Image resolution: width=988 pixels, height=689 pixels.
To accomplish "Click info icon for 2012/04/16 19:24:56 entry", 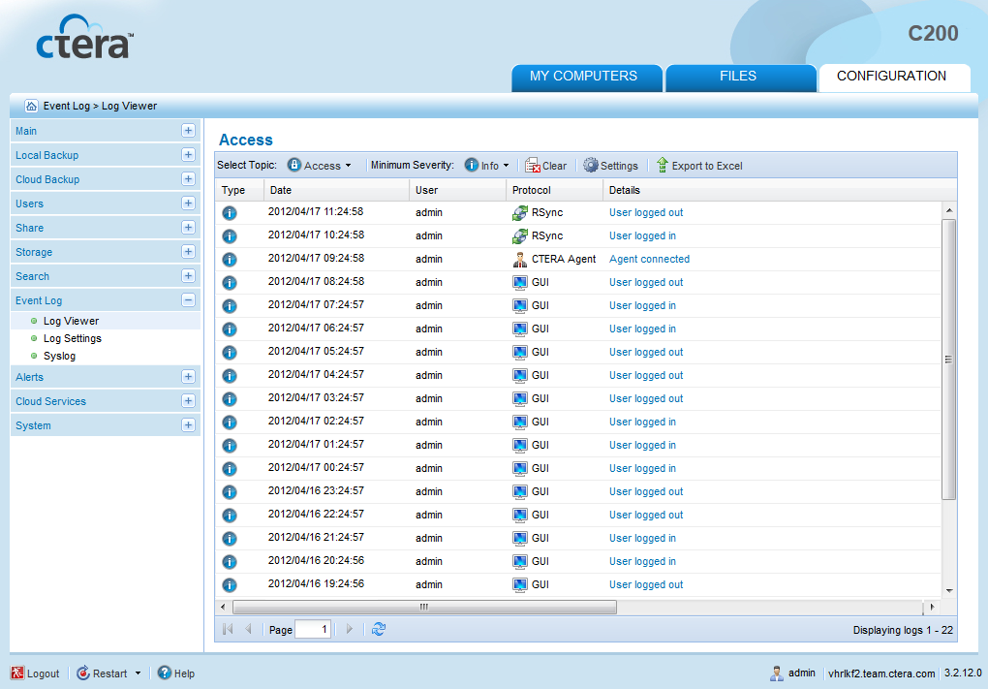I will point(230,585).
